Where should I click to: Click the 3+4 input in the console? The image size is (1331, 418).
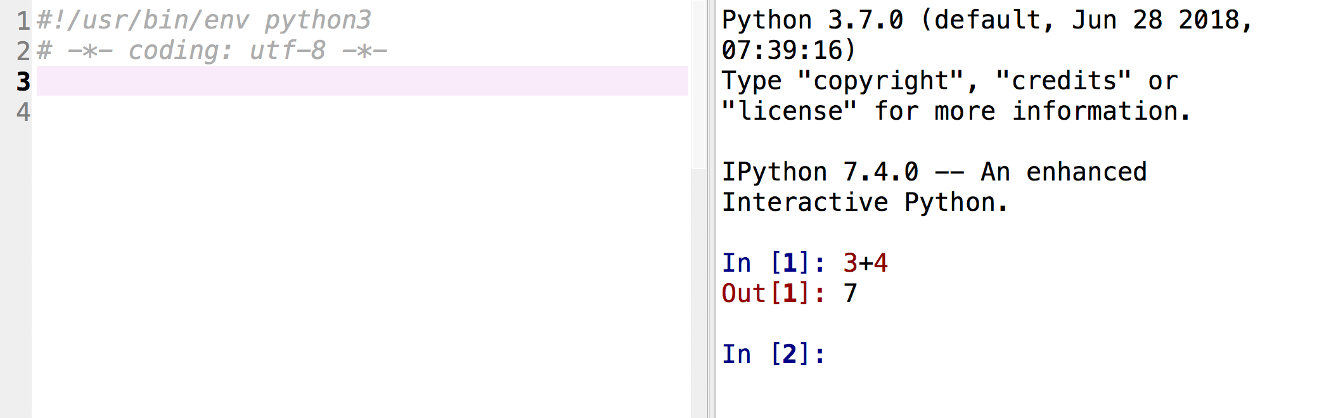coord(865,263)
